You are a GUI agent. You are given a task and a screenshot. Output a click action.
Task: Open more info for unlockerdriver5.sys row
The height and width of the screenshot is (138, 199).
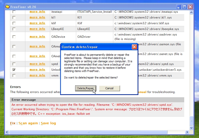pyautogui.click(x=37, y=70)
